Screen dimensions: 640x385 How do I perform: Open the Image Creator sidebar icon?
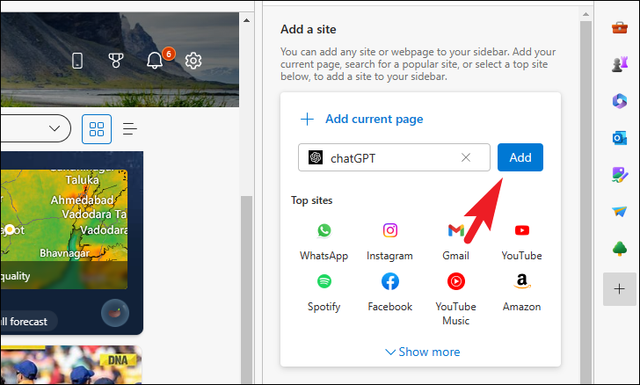(x=619, y=175)
